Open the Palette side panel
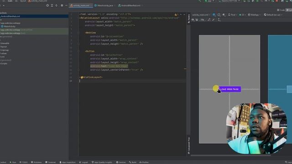Screen dimensions: 292x164 tap(188, 19)
